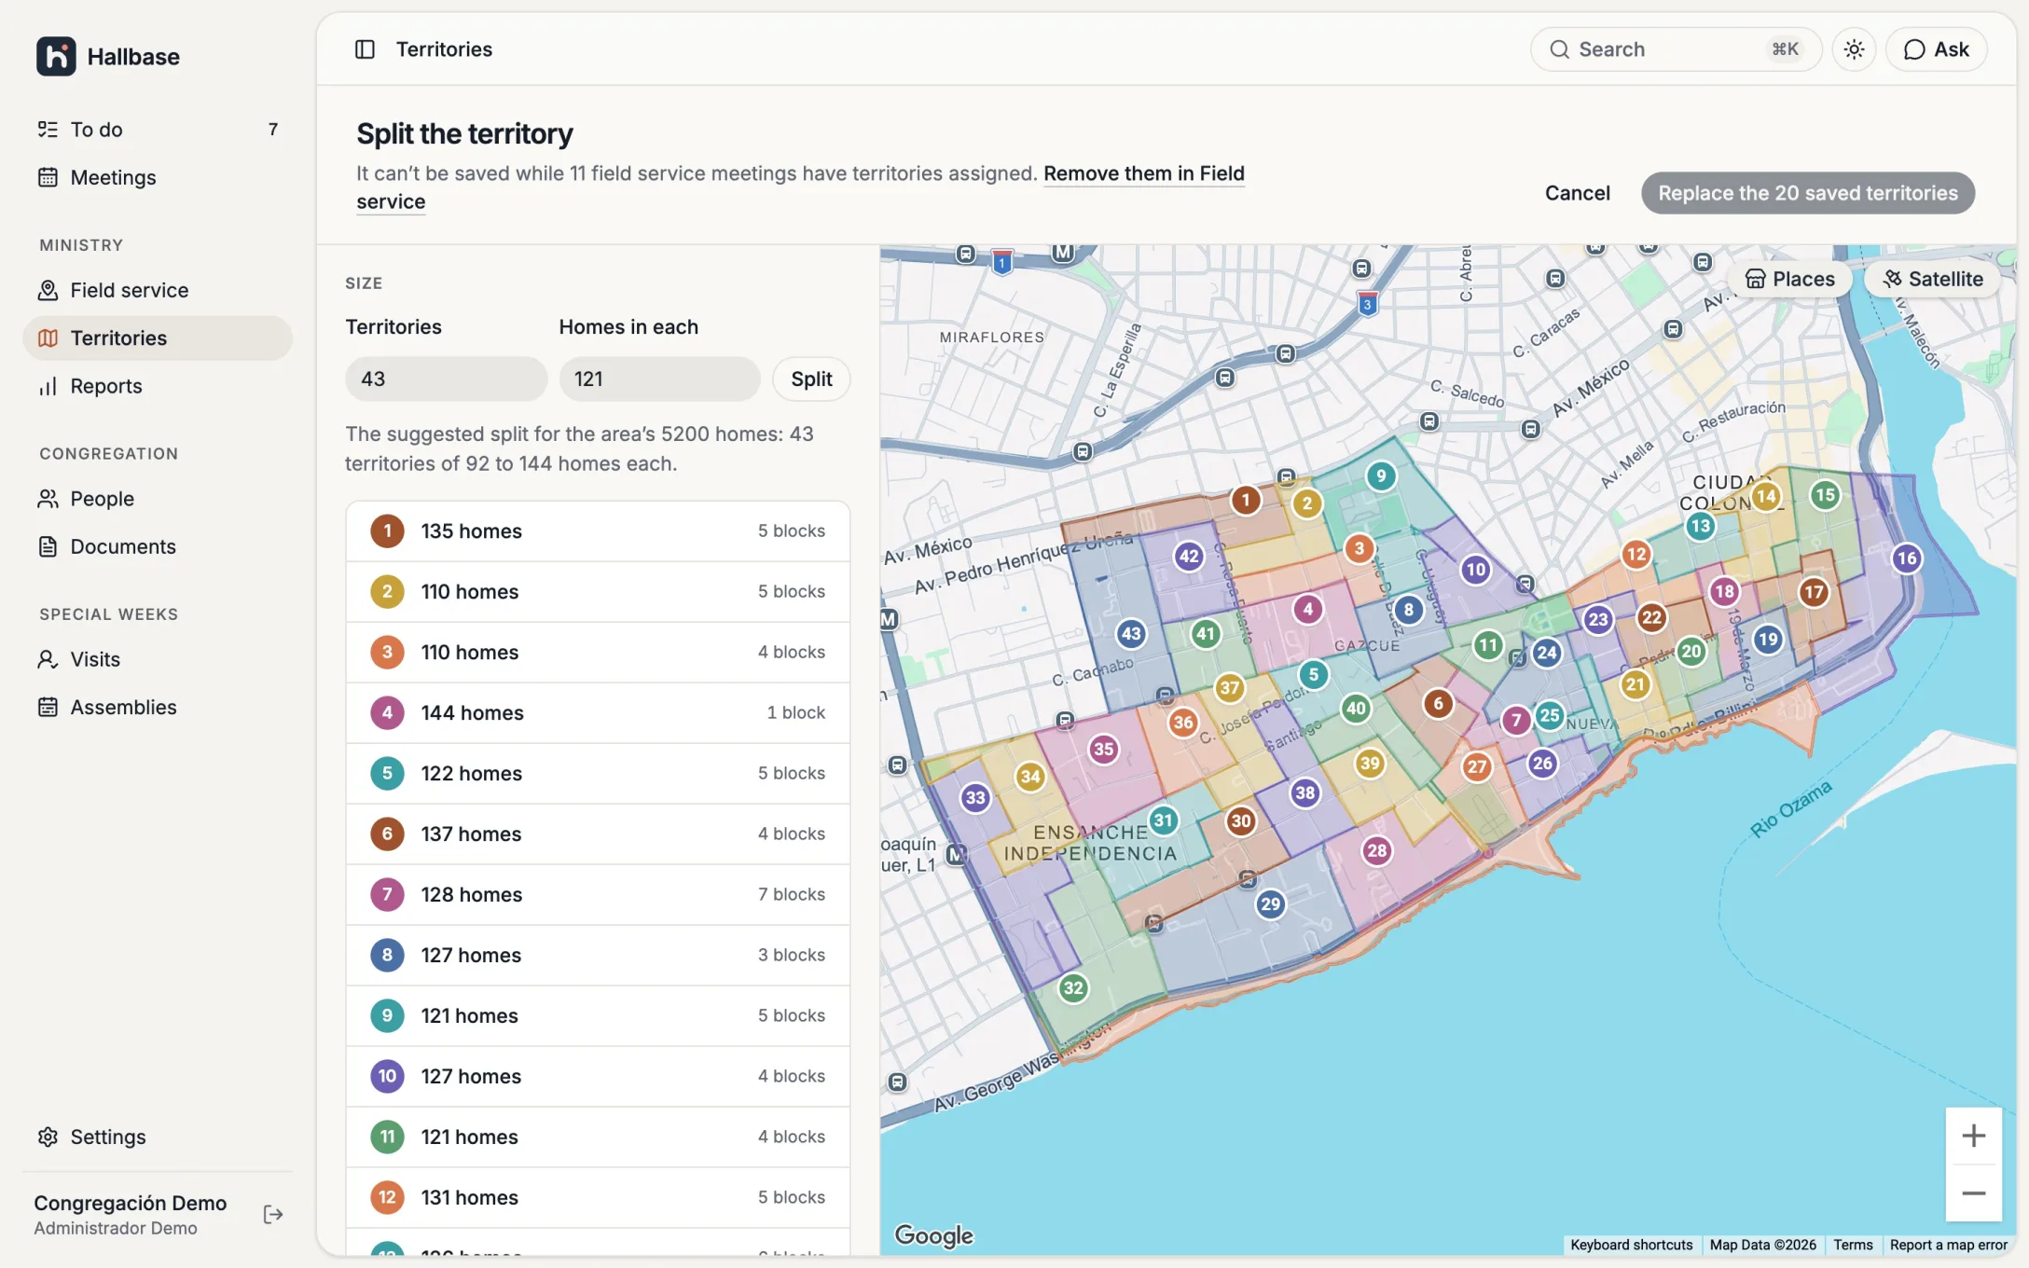Open Reports in sidebar
2029x1268 pixels.
point(157,386)
